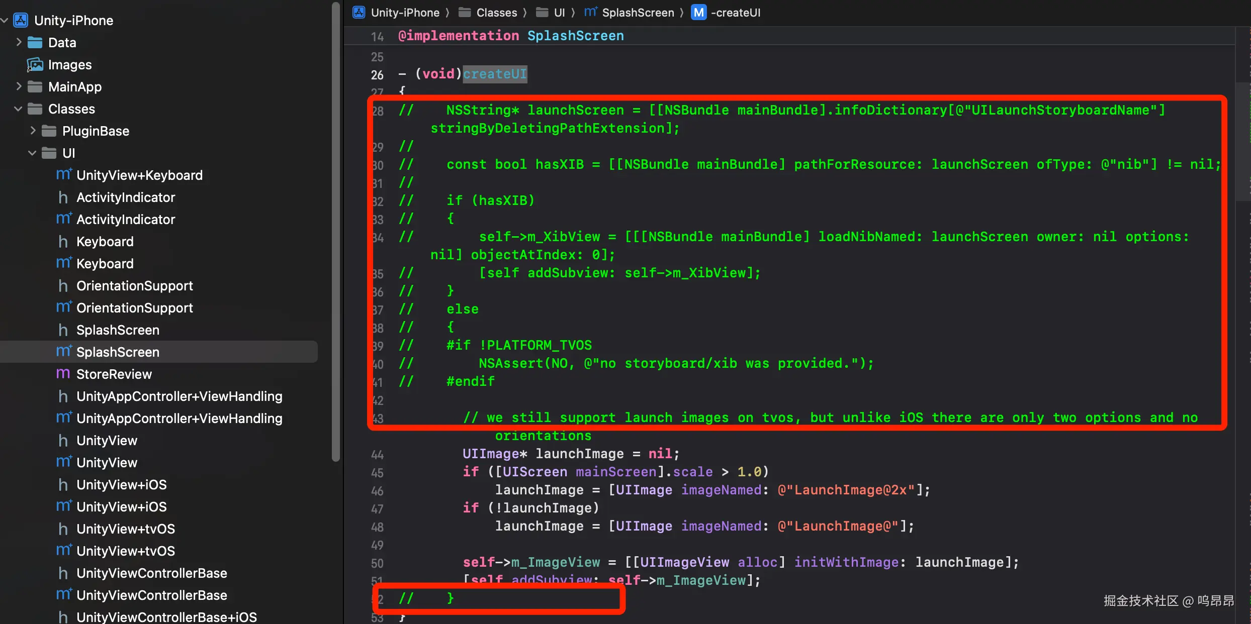Click the UnityView+Keyboard file icon
This screenshot has width=1251, height=624.
[x=63, y=175]
